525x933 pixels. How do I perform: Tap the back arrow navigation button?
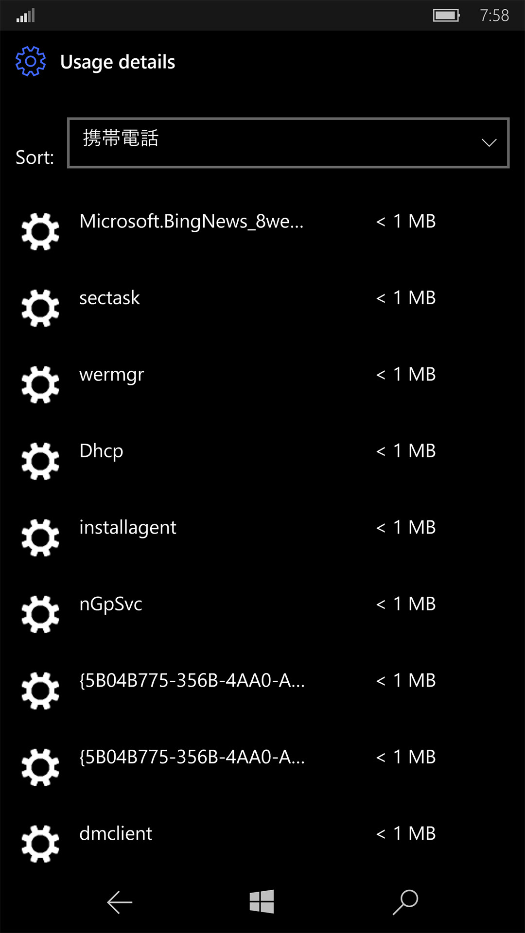coord(120,902)
